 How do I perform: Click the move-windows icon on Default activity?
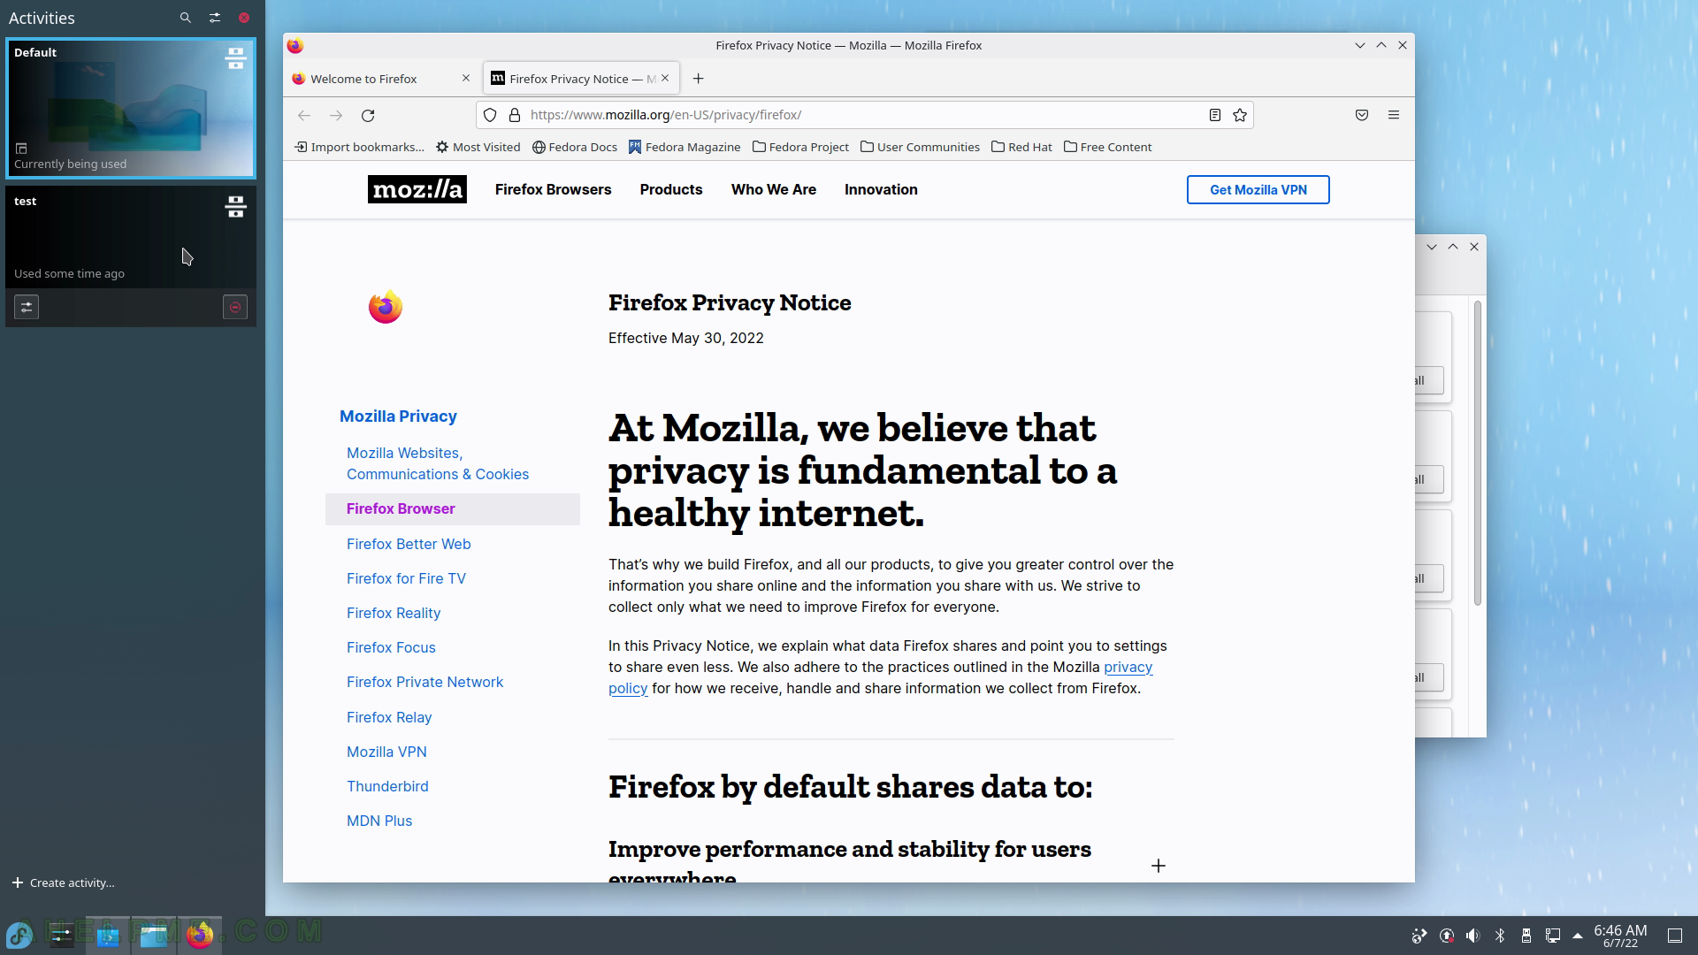[x=235, y=58]
